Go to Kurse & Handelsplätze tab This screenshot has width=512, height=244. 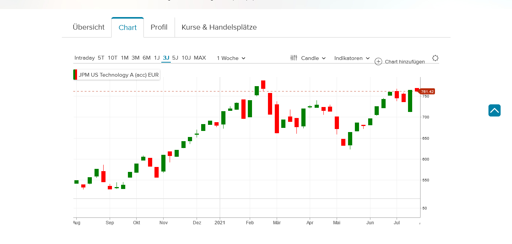pyautogui.click(x=219, y=27)
